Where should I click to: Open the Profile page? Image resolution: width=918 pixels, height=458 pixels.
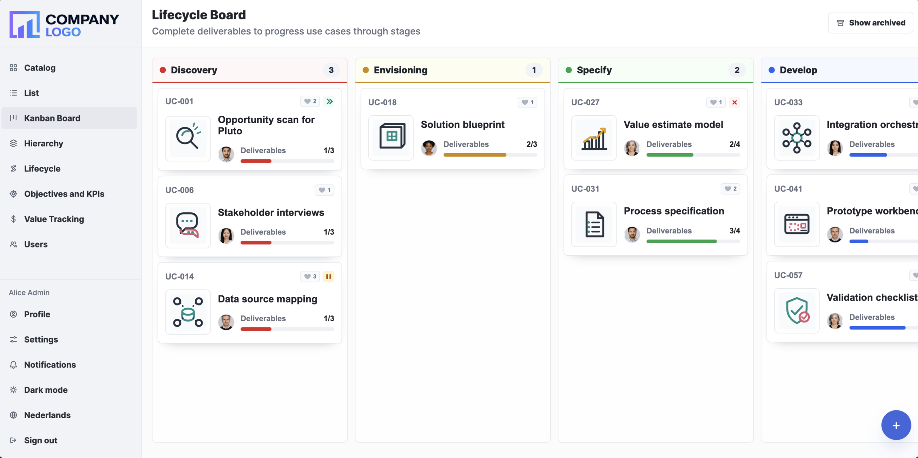(69, 314)
